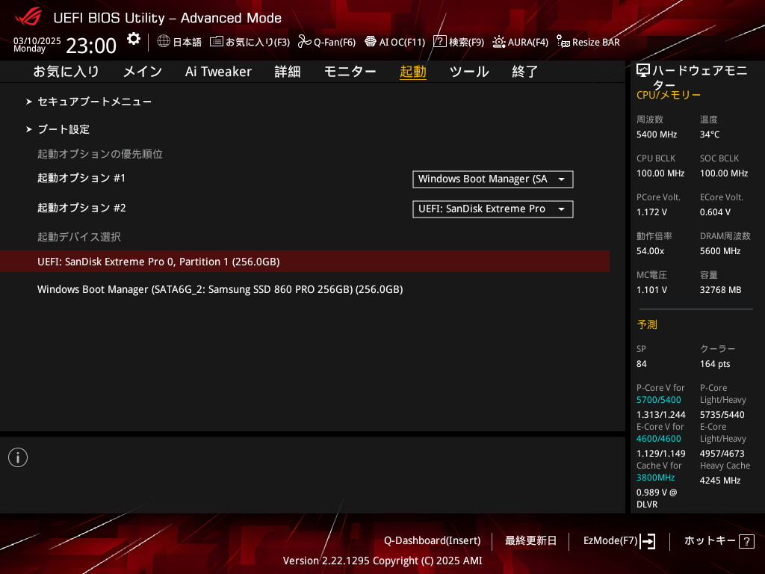Open AURA(F4) lighting settings
The image size is (765, 574).
499,42
